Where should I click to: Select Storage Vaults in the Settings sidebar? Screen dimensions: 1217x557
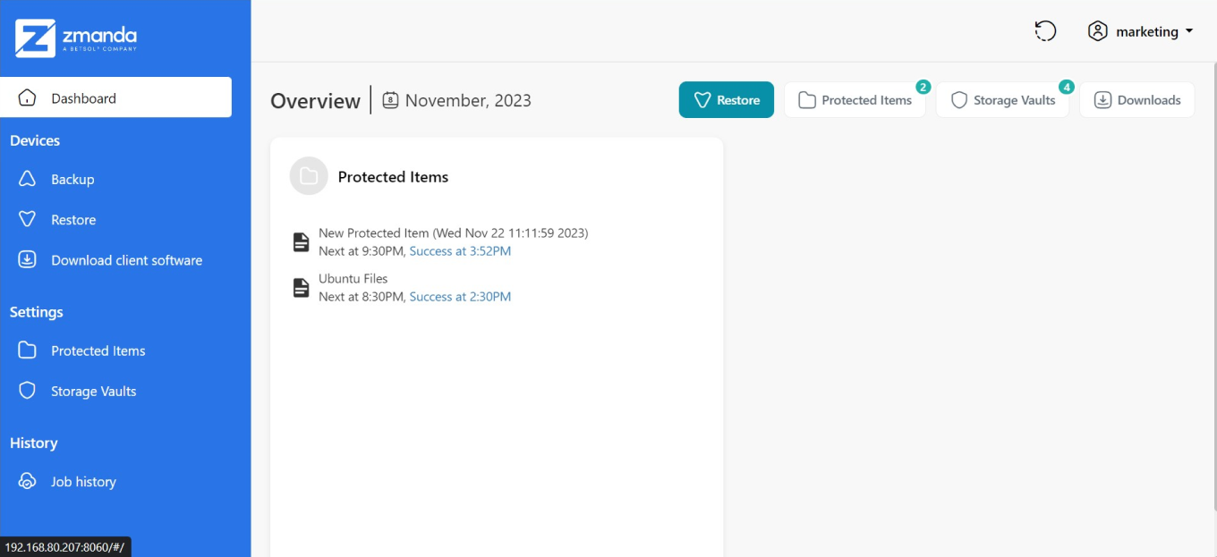(x=93, y=392)
